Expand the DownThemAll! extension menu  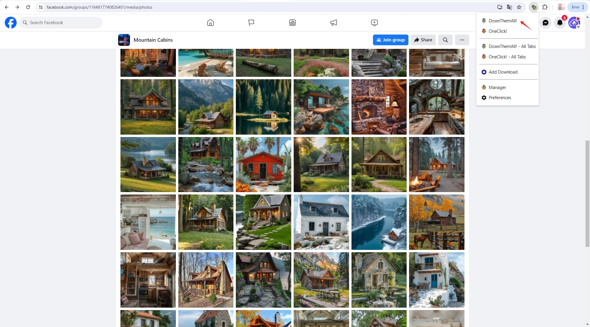point(503,21)
